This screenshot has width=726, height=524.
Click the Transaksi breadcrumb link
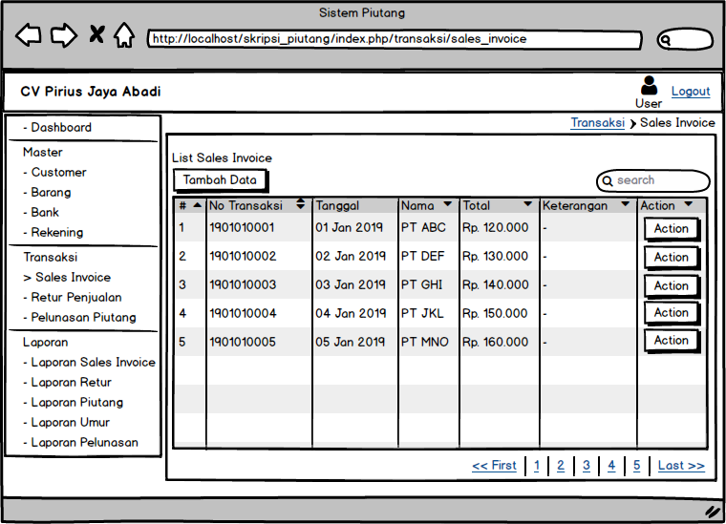pyautogui.click(x=597, y=122)
